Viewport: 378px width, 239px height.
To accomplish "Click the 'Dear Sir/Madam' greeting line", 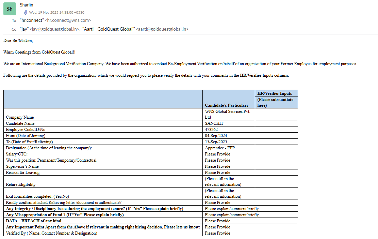I will [x=18, y=41].
